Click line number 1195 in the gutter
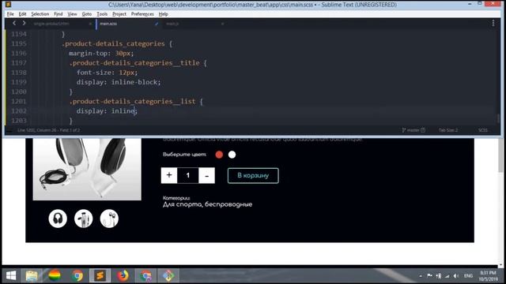506x284 pixels. point(19,43)
